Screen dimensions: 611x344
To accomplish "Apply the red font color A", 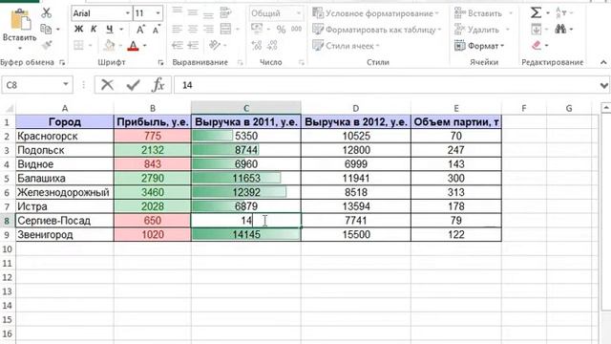I will click(x=134, y=46).
